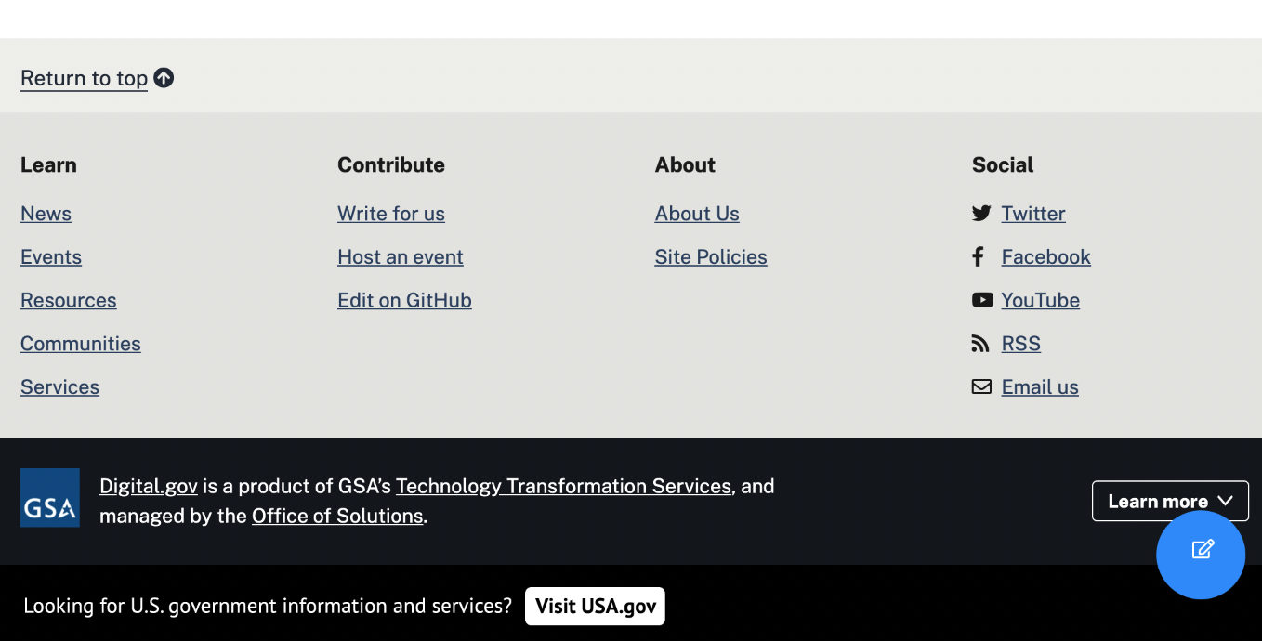Click Write for us under Contribute
The image size is (1262, 641).
[390, 214]
